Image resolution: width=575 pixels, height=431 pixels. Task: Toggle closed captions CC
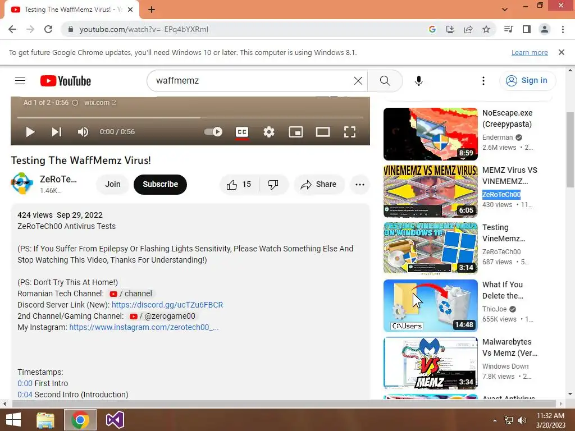click(x=242, y=132)
